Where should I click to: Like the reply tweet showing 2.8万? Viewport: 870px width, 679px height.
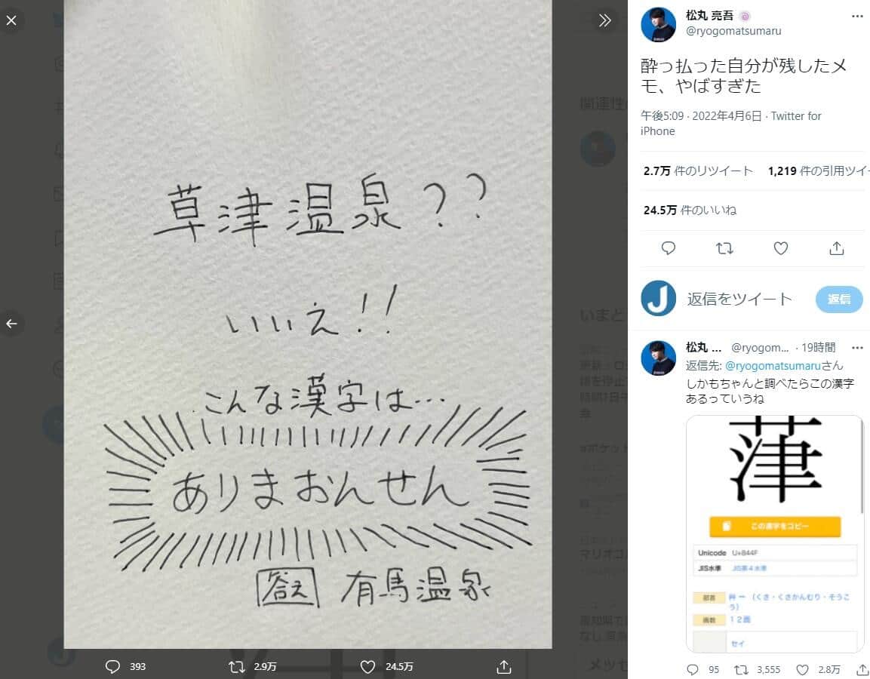tap(802, 670)
